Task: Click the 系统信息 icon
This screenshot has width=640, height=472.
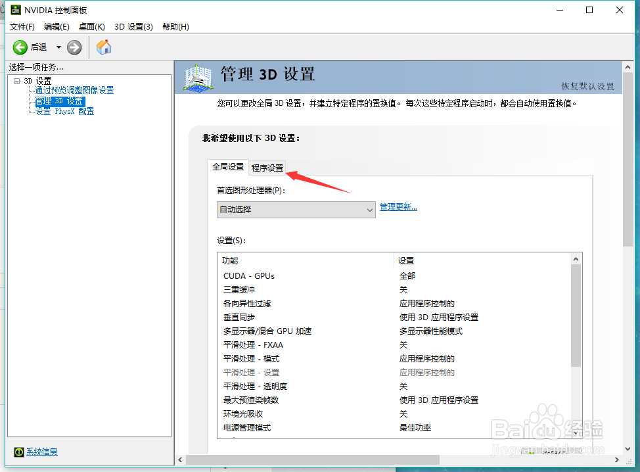Action: tap(19, 452)
